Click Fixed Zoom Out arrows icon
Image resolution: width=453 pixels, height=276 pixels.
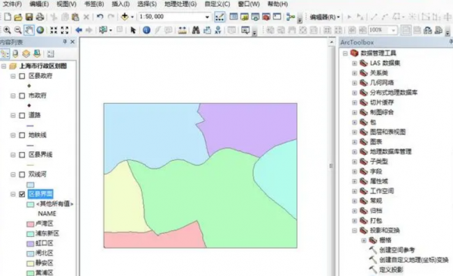[x=64, y=30]
